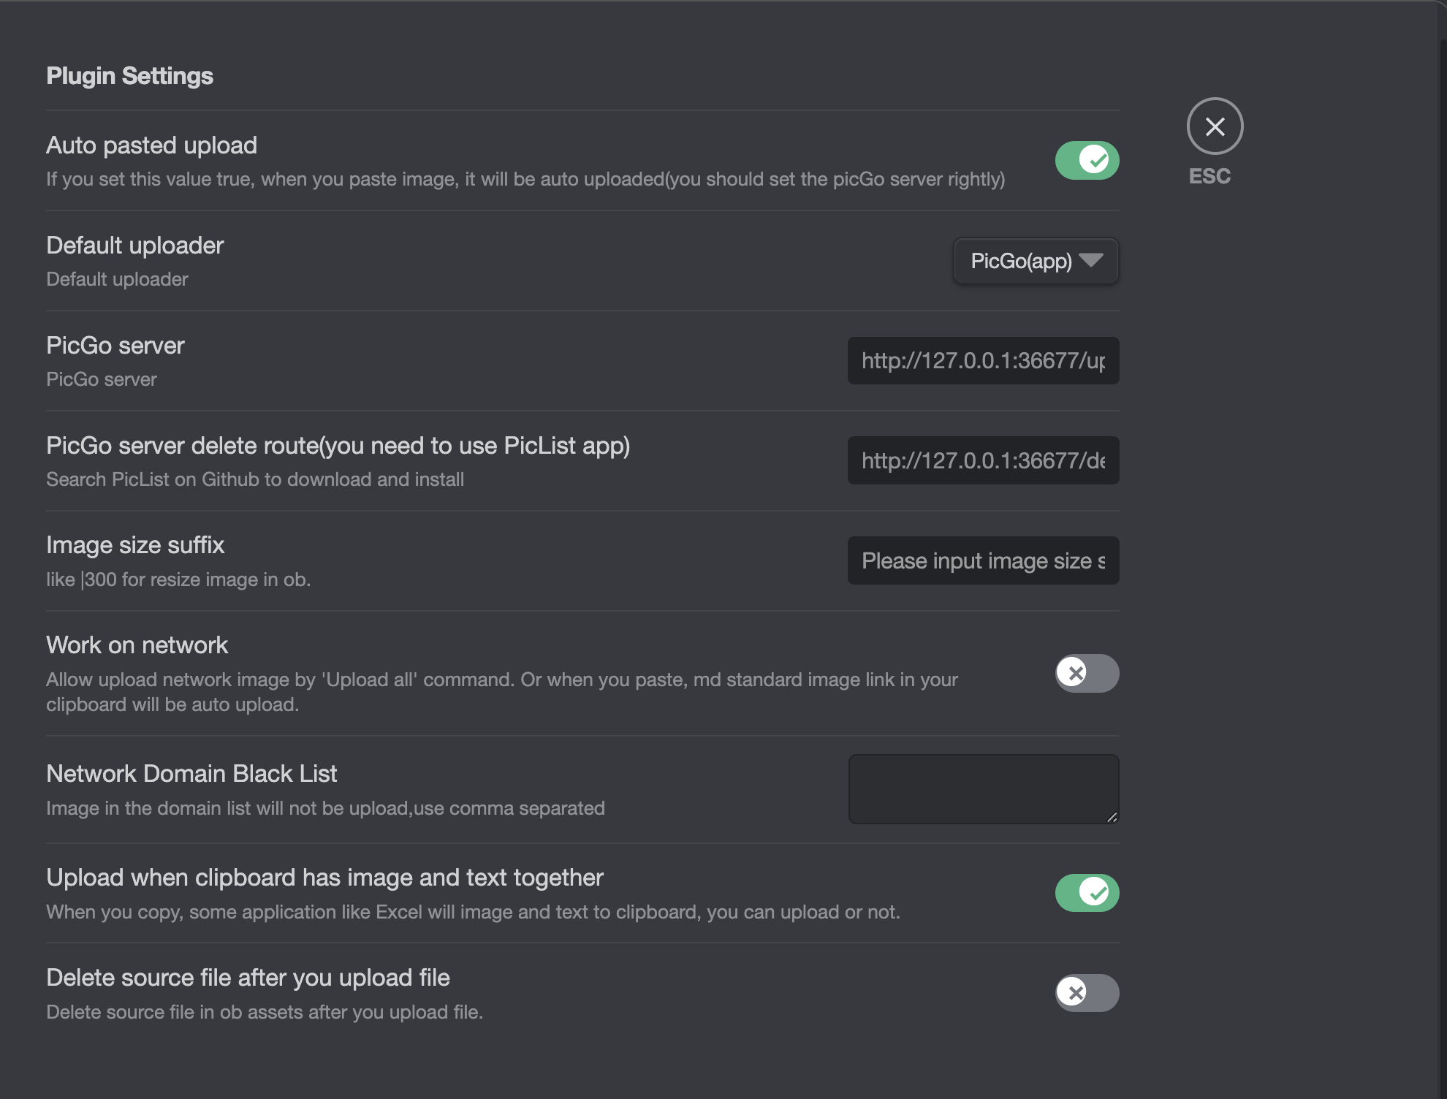The width and height of the screenshot is (1447, 1099).
Task: Disable upload when clipboard has image and text
Action: (1087, 892)
